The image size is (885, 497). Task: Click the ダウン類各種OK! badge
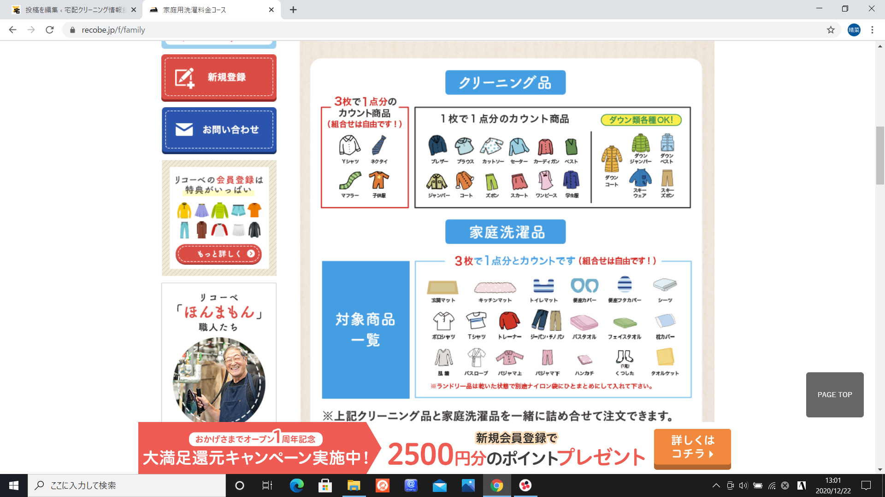[x=641, y=120]
